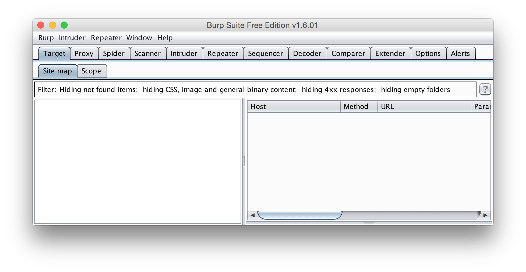Switch to the Intruder tool tab
The image size is (526, 272).
click(x=184, y=53)
